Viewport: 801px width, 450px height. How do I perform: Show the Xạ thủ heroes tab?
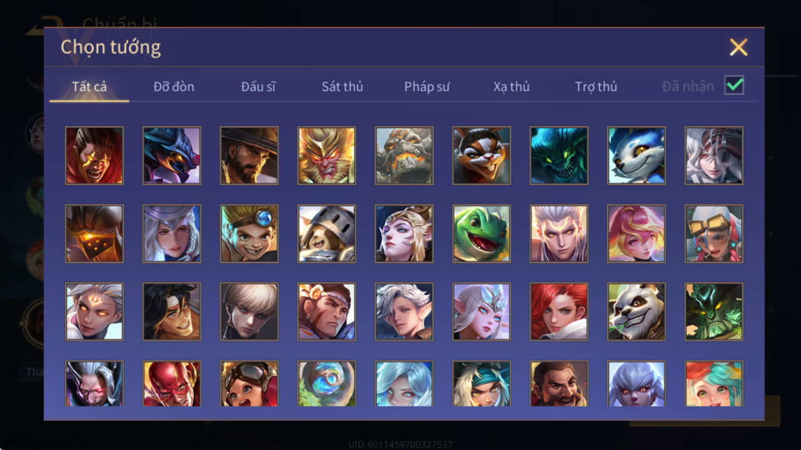pos(511,86)
